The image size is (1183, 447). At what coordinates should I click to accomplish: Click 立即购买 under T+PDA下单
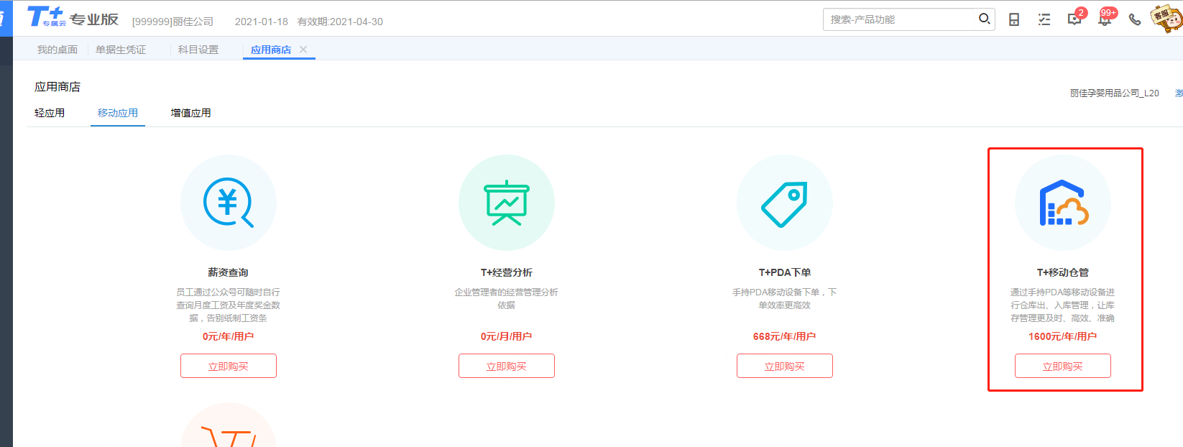pyautogui.click(x=785, y=366)
